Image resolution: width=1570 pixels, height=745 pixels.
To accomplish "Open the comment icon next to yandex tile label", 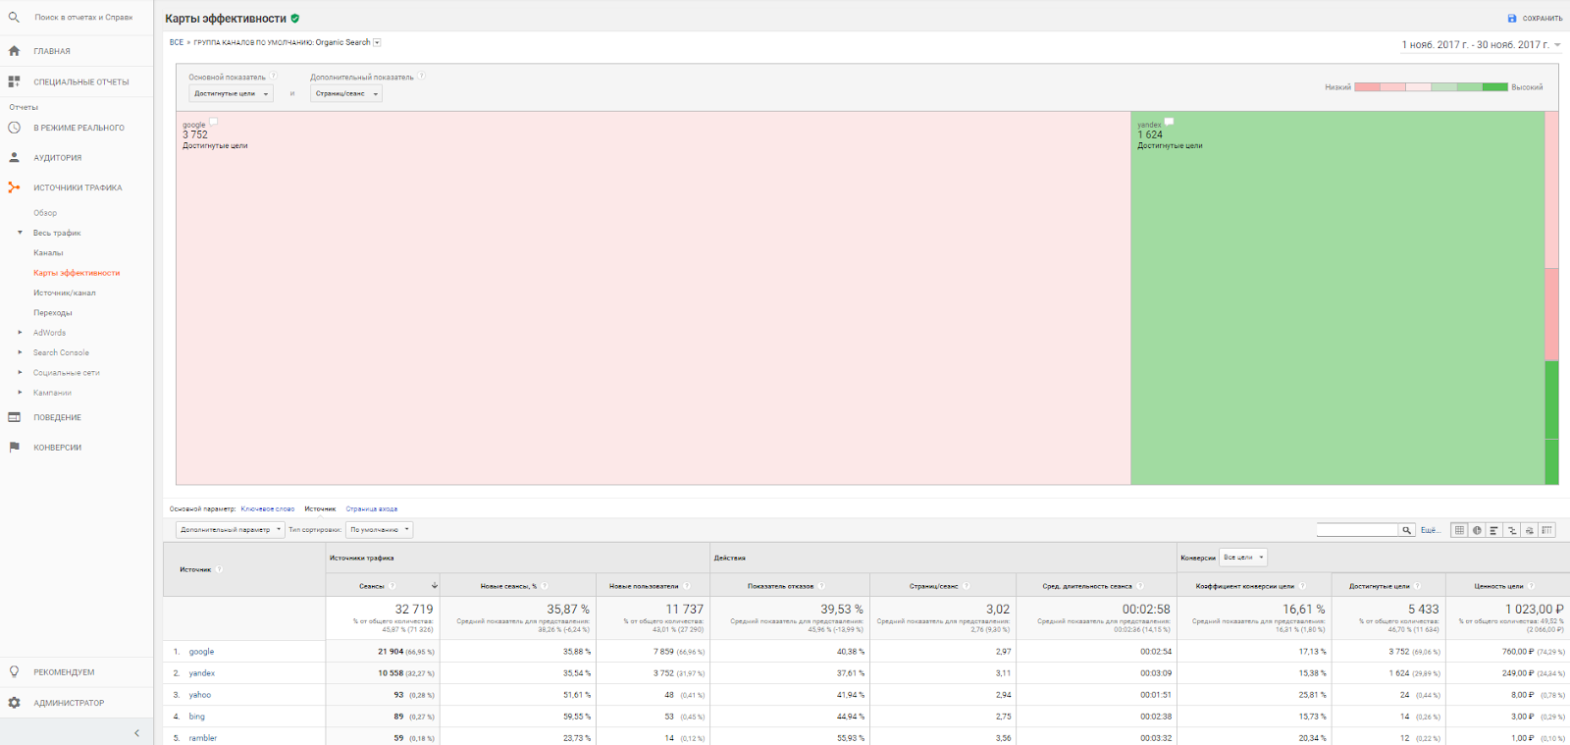I will (1169, 123).
